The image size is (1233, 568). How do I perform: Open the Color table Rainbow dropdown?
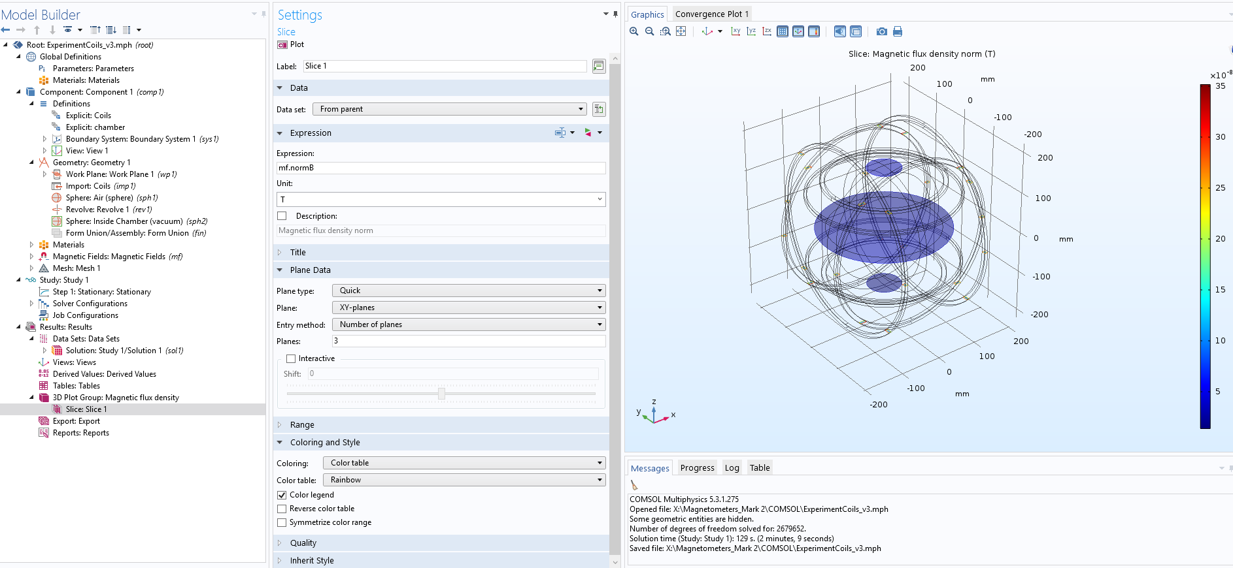tap(464, 480)
